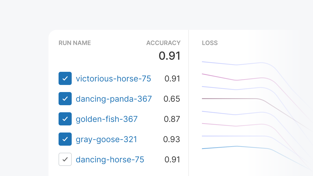Click the 0.91 accuracy value for dancing-horse-75
313x176 pixels.
pos(172,160)
